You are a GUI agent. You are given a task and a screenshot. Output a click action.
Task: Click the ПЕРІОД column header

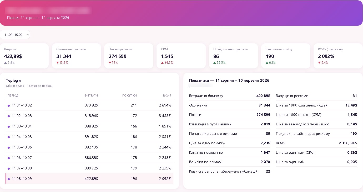pyautogui.click(x=13, y=95)
